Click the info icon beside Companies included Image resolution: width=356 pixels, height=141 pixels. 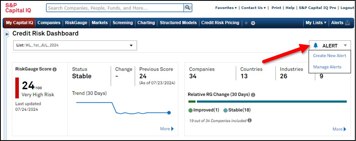coord(249,120)
